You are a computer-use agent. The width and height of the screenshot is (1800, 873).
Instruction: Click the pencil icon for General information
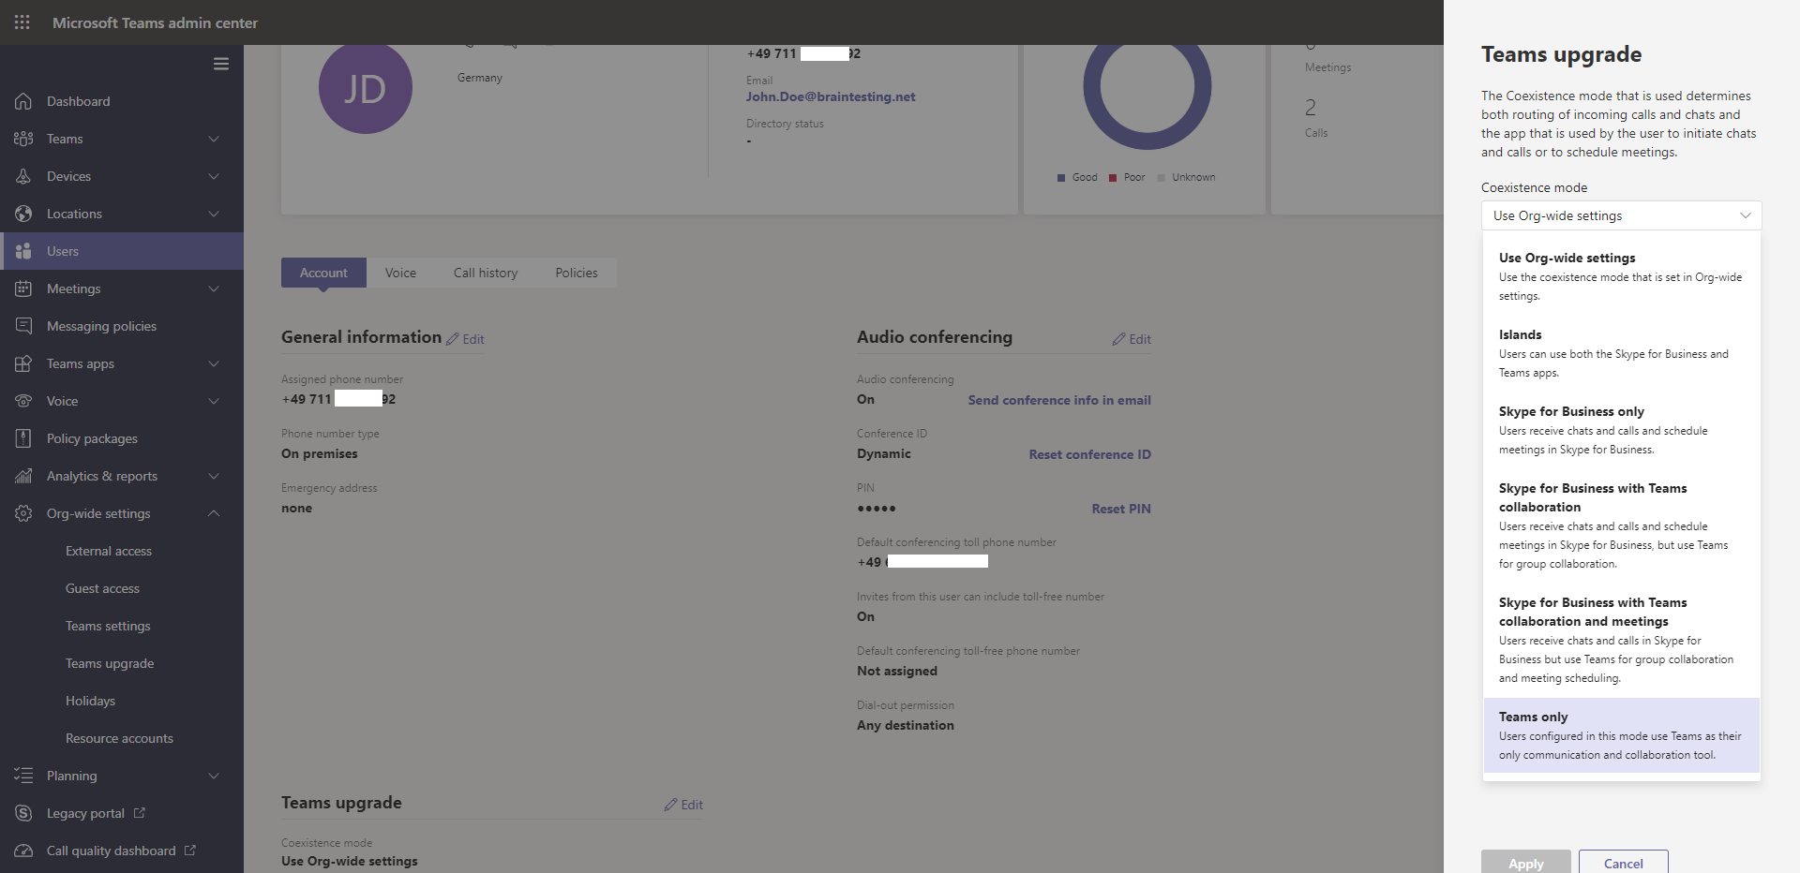click(453, 339)
